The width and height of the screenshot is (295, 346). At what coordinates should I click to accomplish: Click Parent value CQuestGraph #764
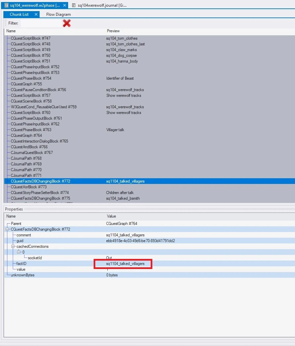point(121,224)
